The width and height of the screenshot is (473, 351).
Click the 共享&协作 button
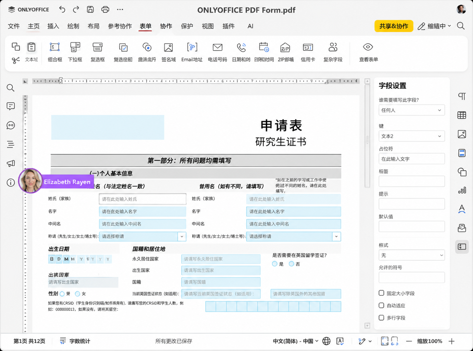[394, 26]
